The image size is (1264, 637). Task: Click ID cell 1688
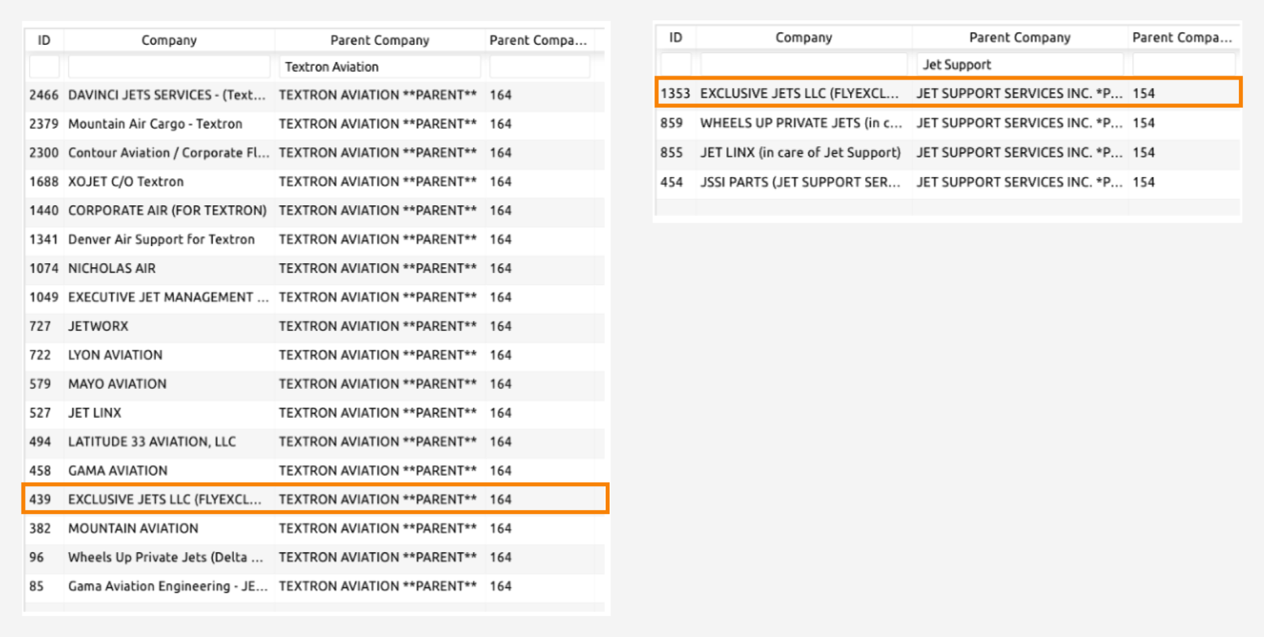pos(44,182)
